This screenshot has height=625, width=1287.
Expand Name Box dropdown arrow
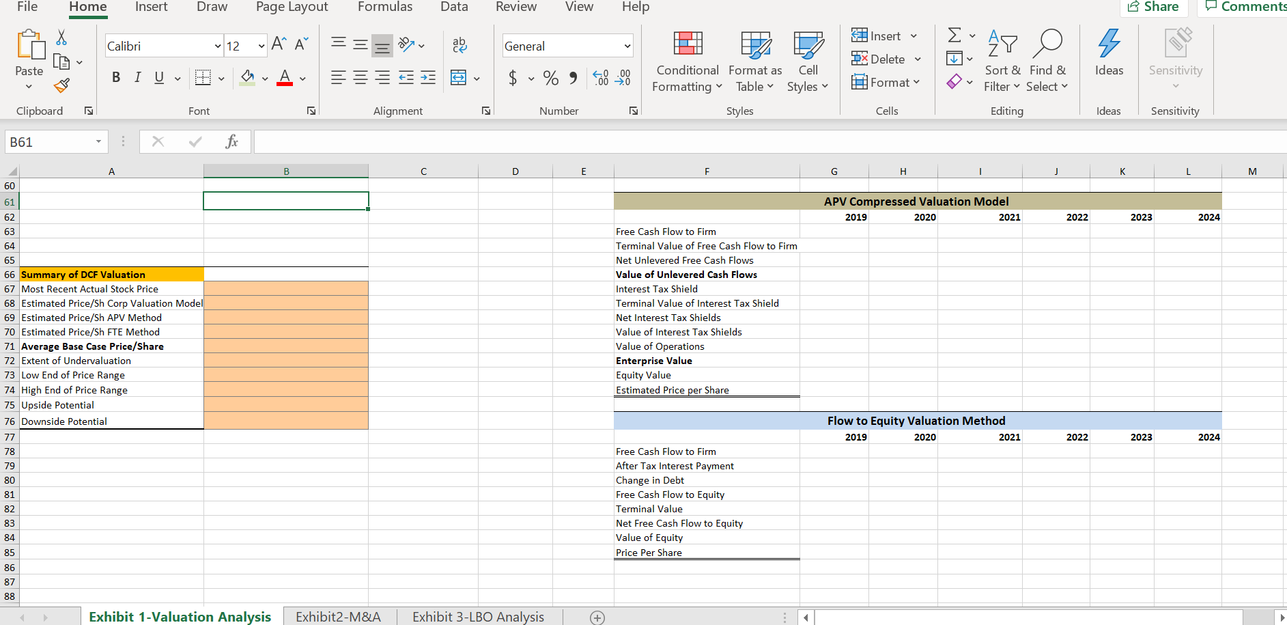(x=98, y=142)
